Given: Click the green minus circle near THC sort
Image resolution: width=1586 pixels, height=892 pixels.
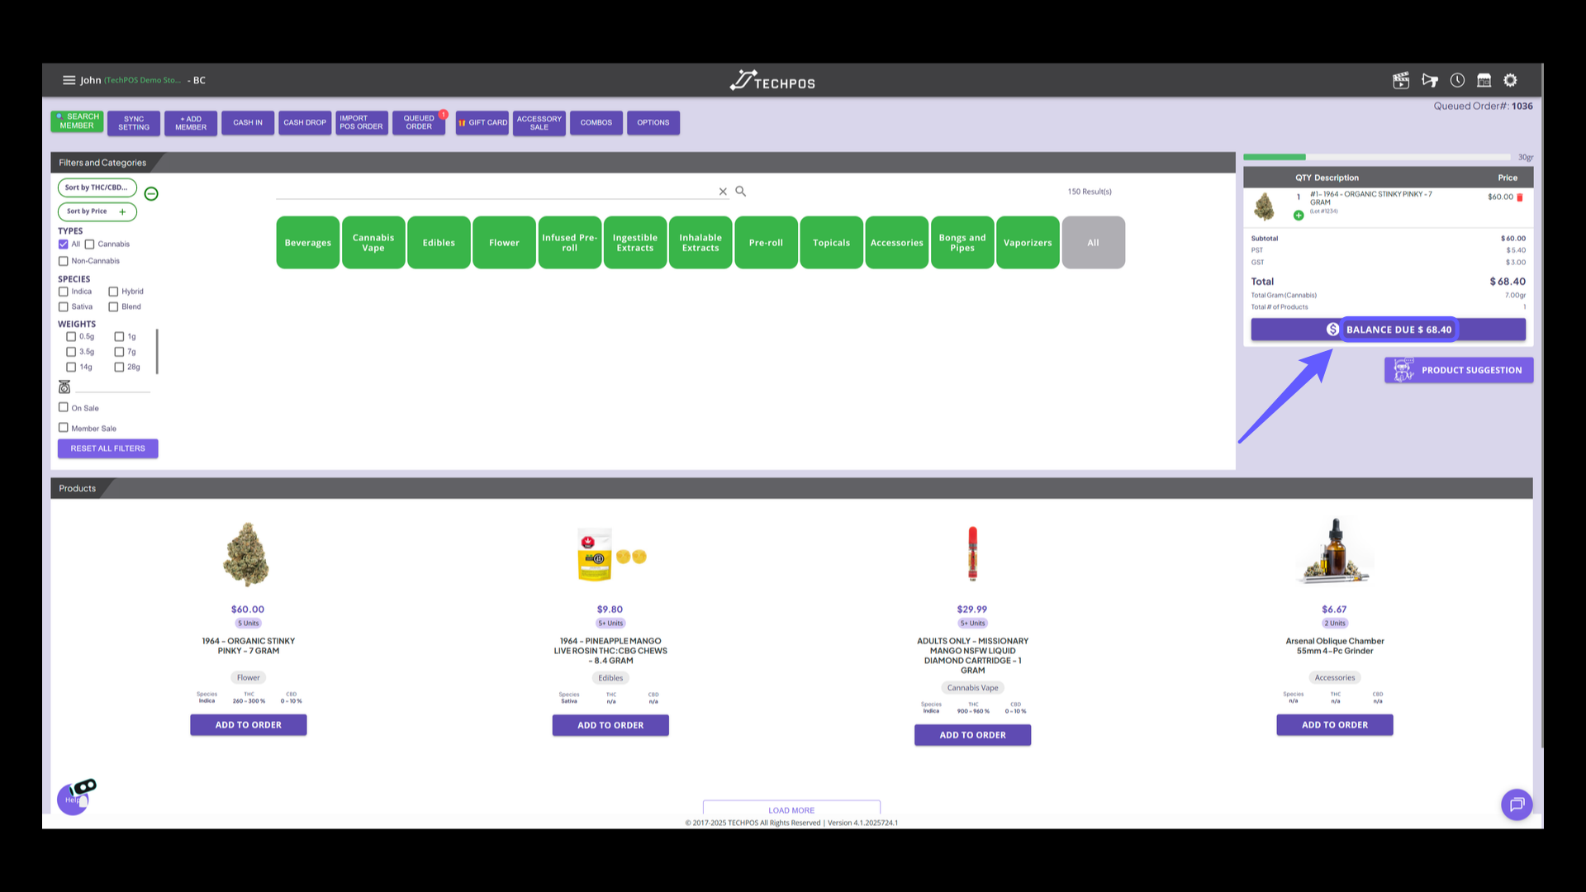Looking at the screenshot, I should tap(151, 194).
